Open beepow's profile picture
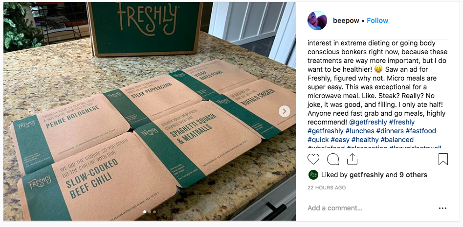The image size is (463, 227). coord(317,21)
